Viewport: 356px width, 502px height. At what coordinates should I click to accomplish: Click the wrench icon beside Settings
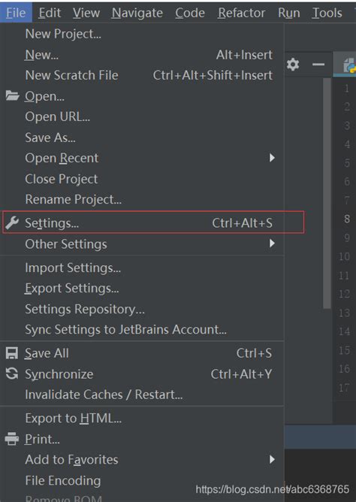click(x=12, y=222)
